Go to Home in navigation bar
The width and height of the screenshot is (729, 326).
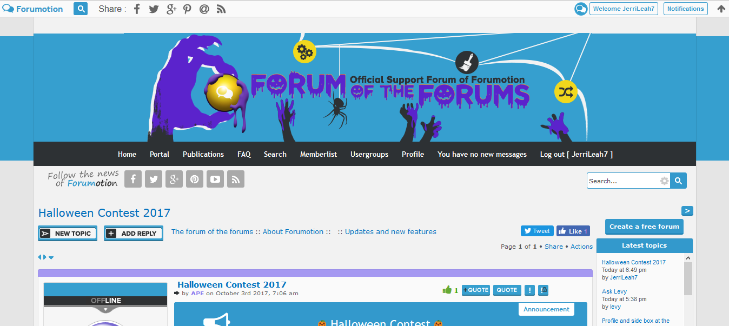coord(127,154)
